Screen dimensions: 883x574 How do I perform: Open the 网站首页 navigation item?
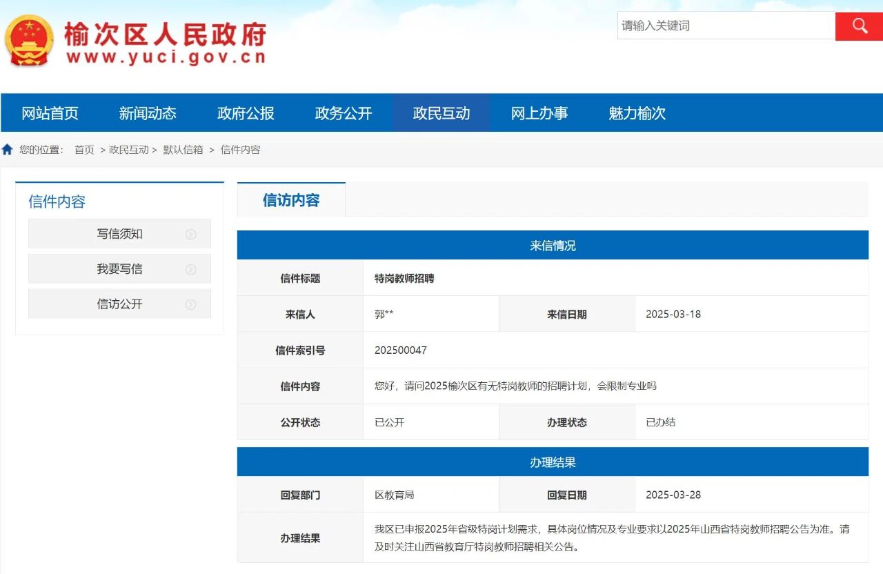pos(50,113)
